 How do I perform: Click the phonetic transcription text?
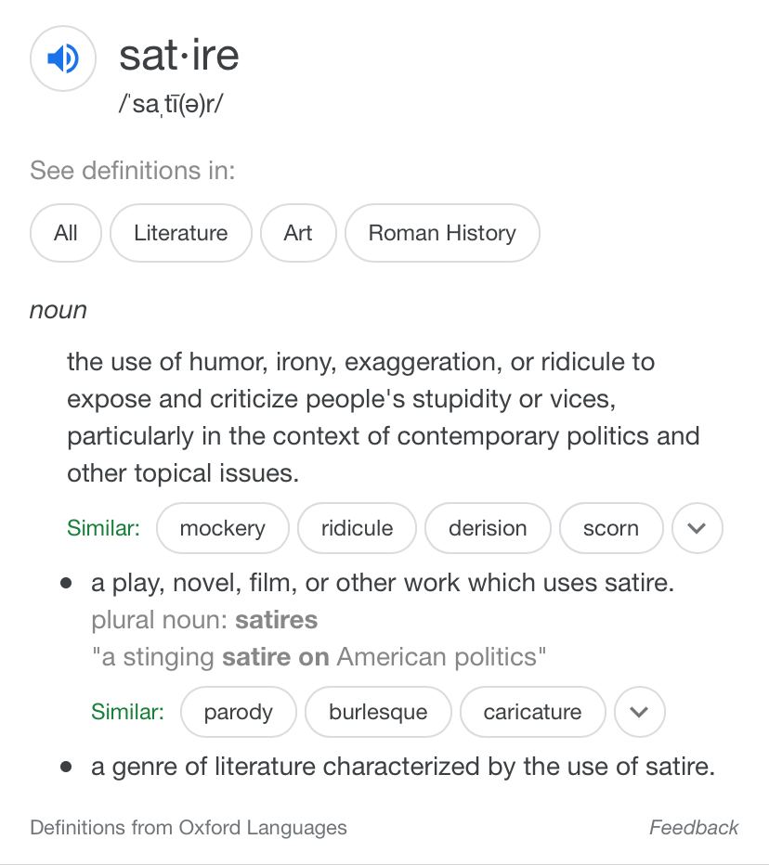click(x=173, y=103)
